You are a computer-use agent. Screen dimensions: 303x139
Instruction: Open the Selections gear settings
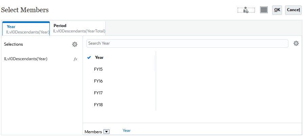click(x=74, y=44)
